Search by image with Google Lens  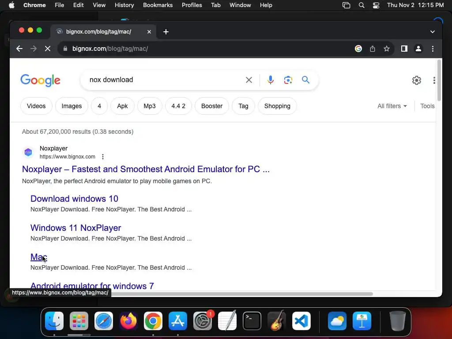(288, 80)
